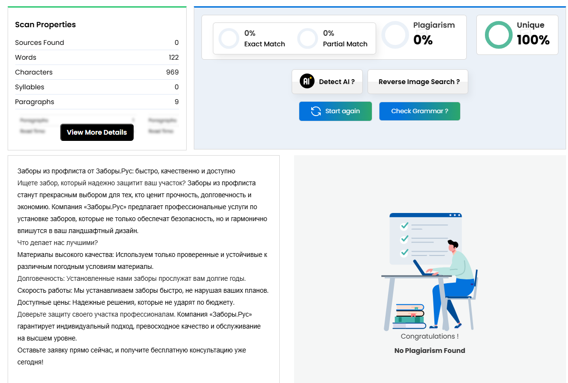Click the Exact Match 0% circle indicator
This screenshot has width=568, height=383.
click(229, 37)
